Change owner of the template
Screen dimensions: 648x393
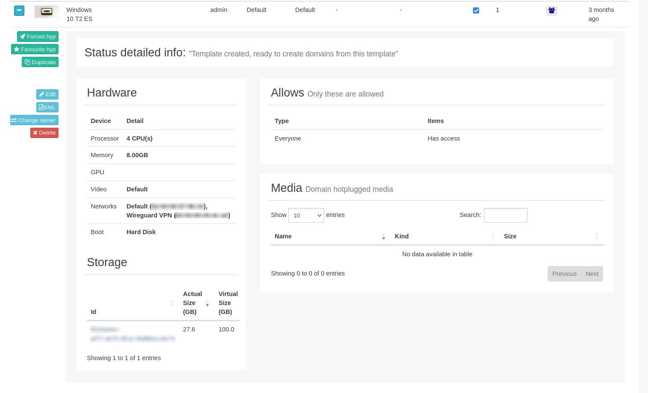pos(34,120)
